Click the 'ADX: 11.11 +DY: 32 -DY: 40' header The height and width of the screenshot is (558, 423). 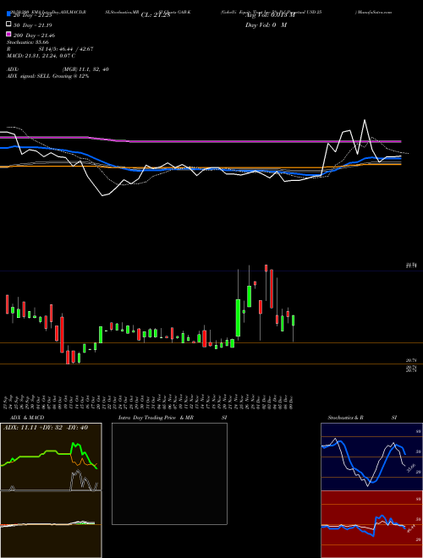[46, 428]
